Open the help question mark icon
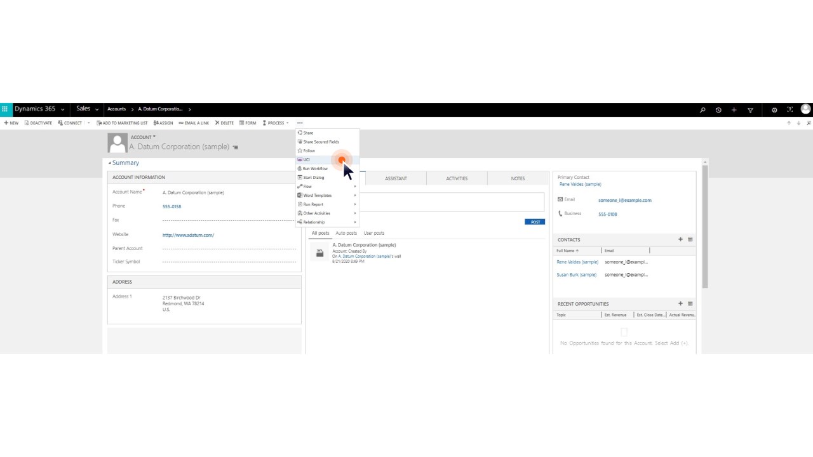This screenshot has height=457, width=813. (790, 110)
